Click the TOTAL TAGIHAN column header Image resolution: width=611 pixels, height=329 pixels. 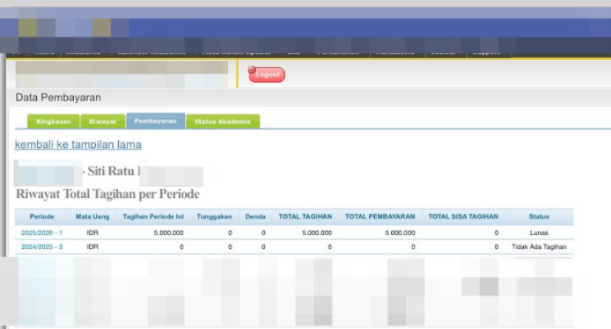tap(305, 217)
